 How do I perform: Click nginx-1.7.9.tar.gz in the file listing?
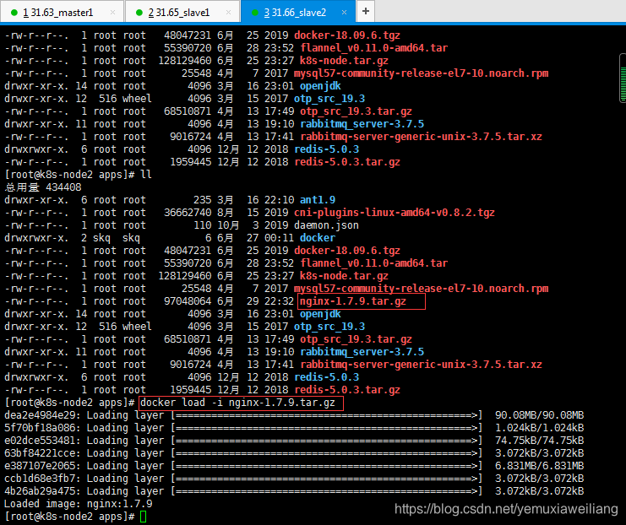[x=352, y=301]
